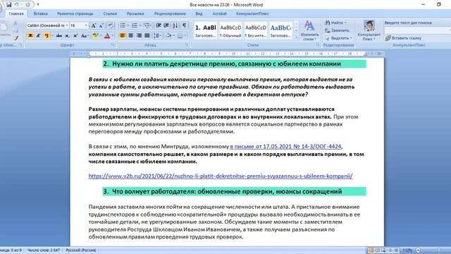
Task: Open the v2b.ru article URL link
Action: pyautogui.click(x=221, y=176)
